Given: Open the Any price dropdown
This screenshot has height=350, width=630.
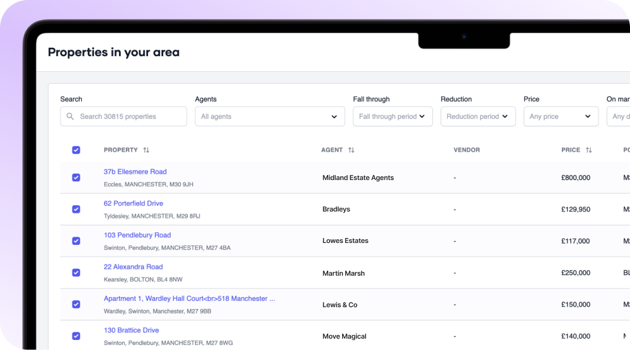Looking at the screenshot, I should coord(561,116).
